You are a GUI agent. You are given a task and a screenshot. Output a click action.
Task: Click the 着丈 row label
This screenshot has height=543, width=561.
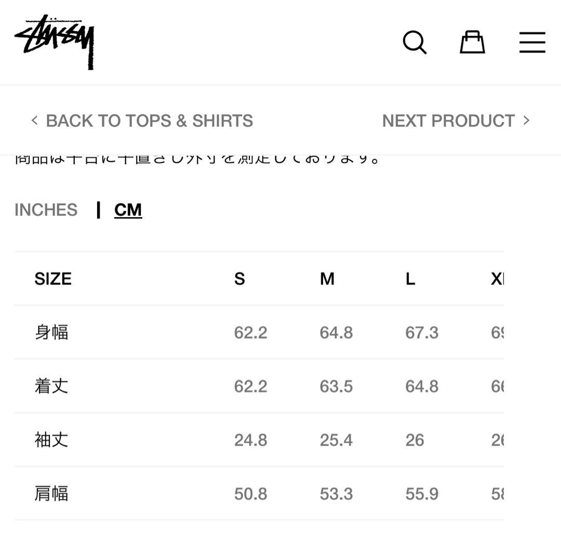coord(51,386)
